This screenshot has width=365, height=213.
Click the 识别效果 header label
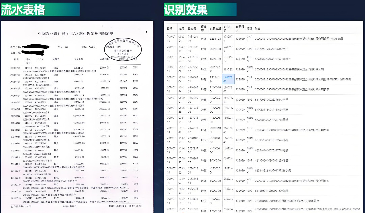tap(186, 10)
